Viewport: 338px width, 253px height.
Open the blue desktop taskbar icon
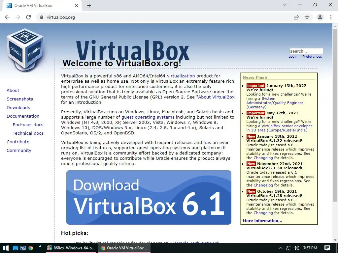15,248
